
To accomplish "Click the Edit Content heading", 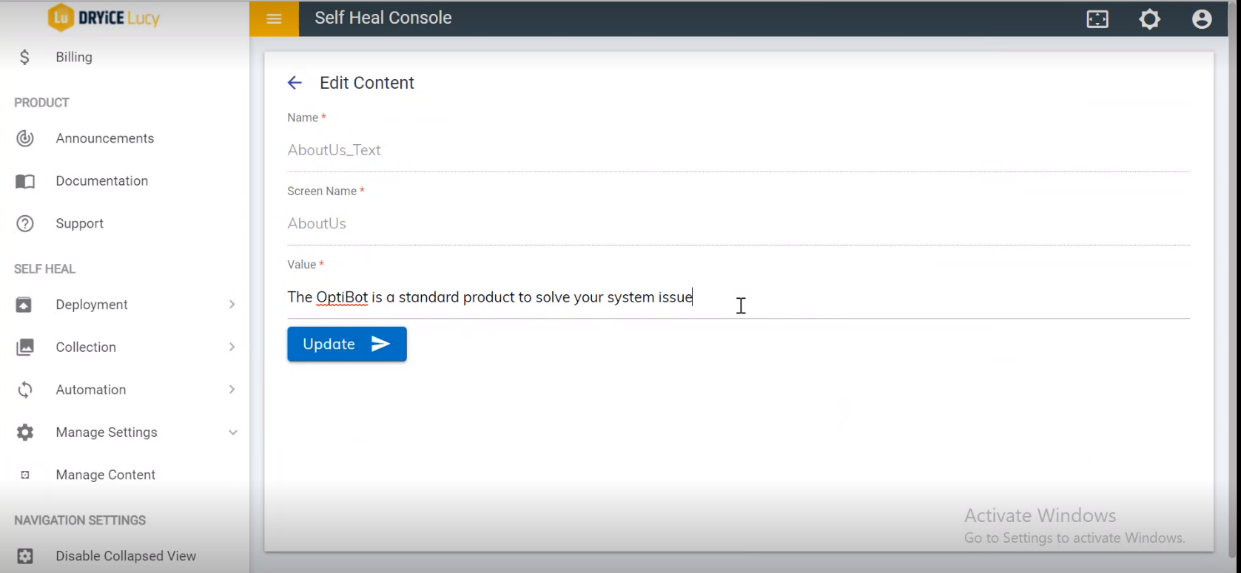I will 367,83.
